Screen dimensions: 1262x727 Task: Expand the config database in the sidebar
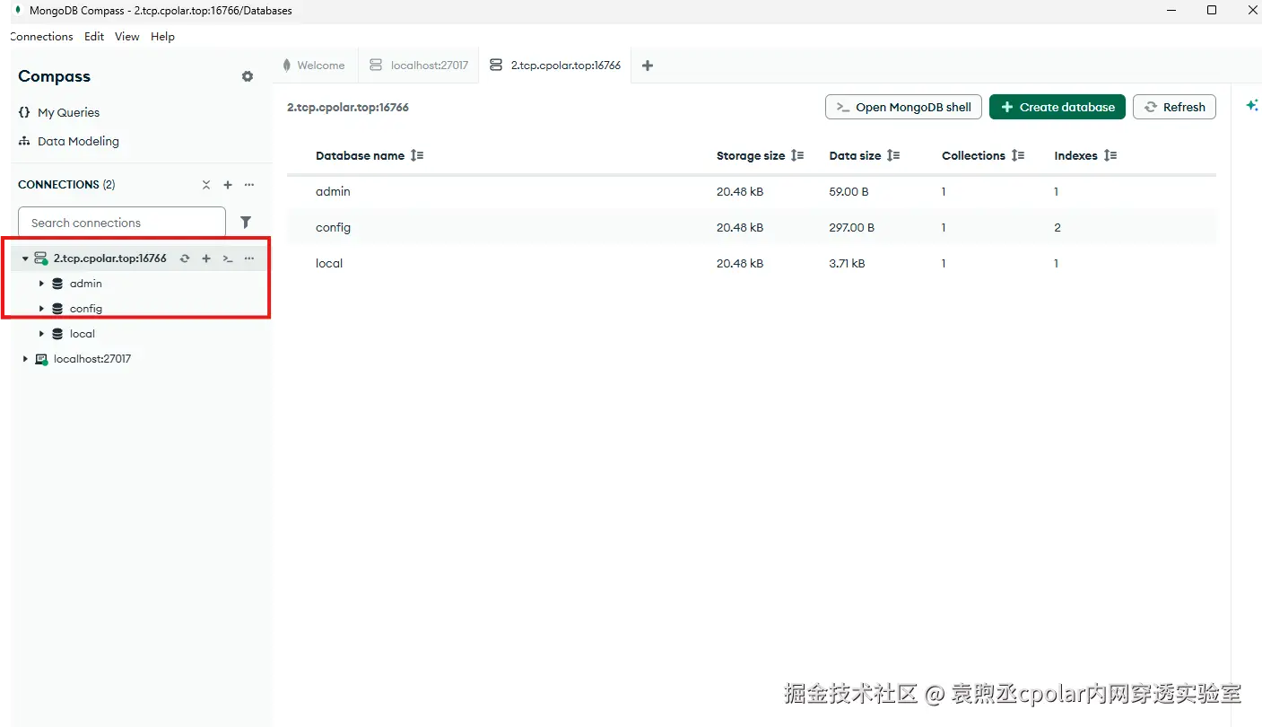coord(41,309)
